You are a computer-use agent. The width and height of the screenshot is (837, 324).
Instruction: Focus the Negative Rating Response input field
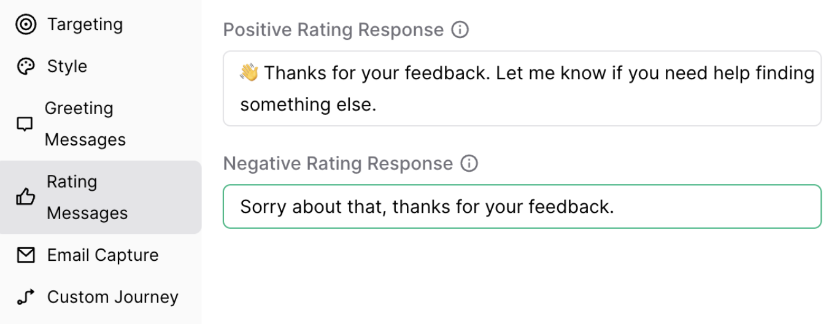[x=522, y=206]
